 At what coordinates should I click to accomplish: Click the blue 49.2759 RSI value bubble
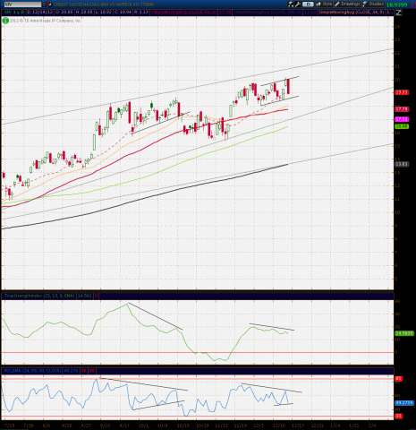404,402
